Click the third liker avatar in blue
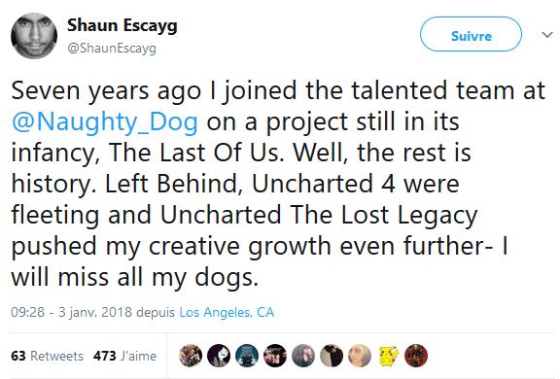The image size is (560, 379). [247, 356]
